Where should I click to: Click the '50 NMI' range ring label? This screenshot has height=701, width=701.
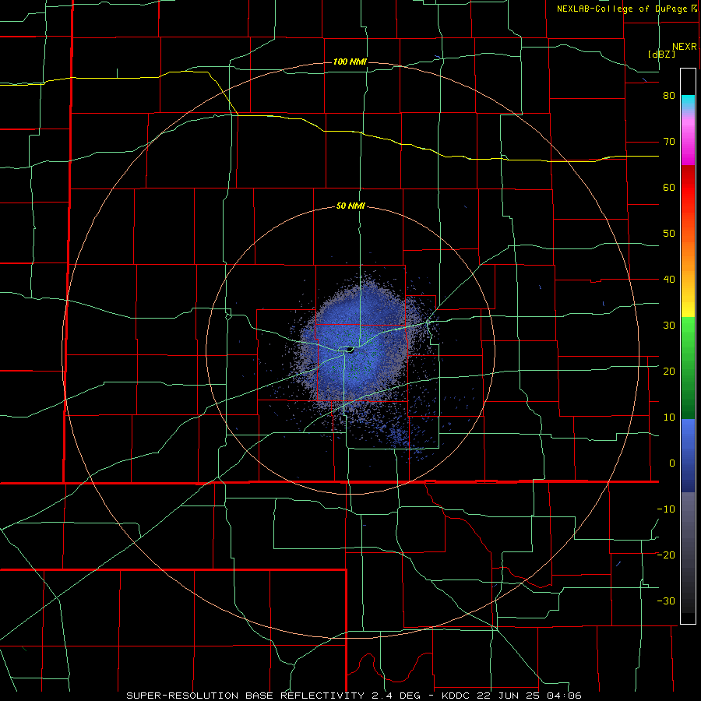[x=350, y=206]
